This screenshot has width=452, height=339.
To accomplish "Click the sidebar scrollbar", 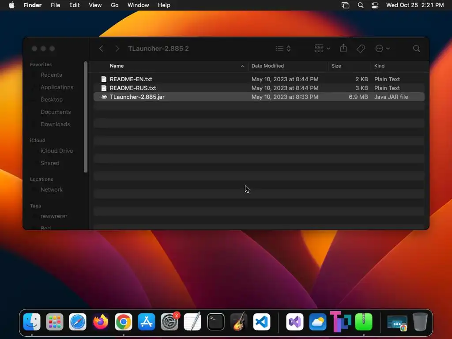I will coord(85,117).
